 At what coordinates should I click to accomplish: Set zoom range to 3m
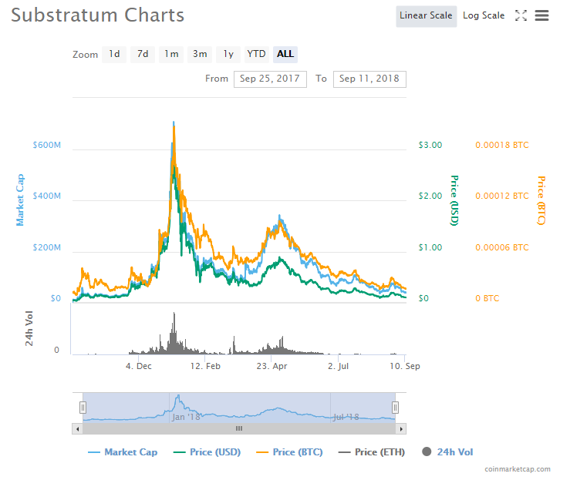200,55
